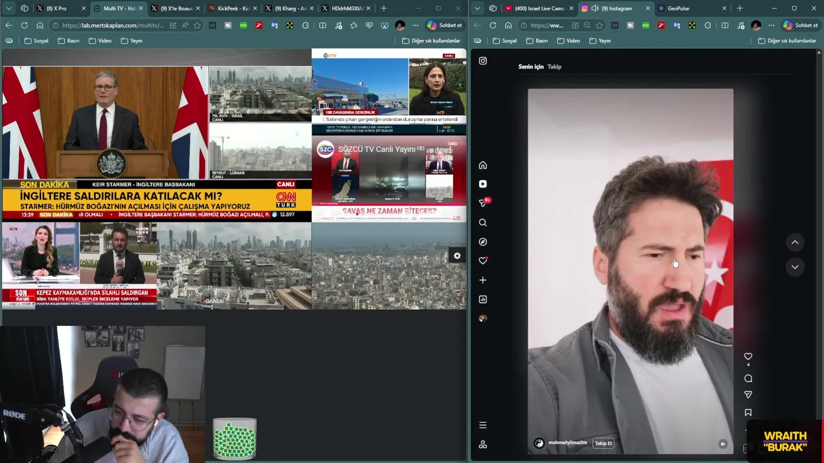Save the reel with bookmark icon
Screen dimensions: 824x463
[x=748, y=413]
